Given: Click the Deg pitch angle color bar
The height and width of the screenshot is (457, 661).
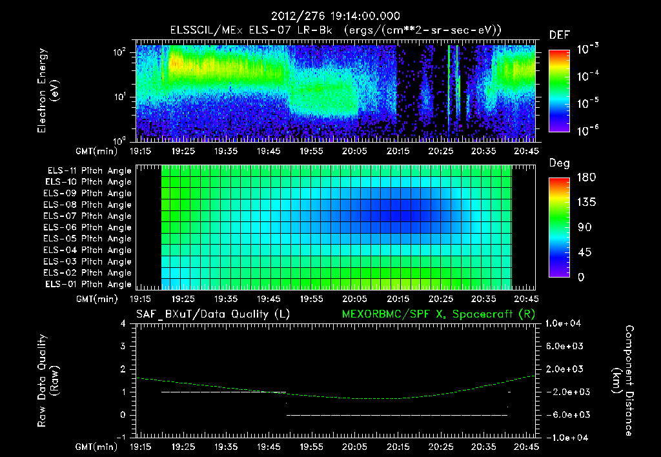Looking at the screenshot, I should (560, 227).
